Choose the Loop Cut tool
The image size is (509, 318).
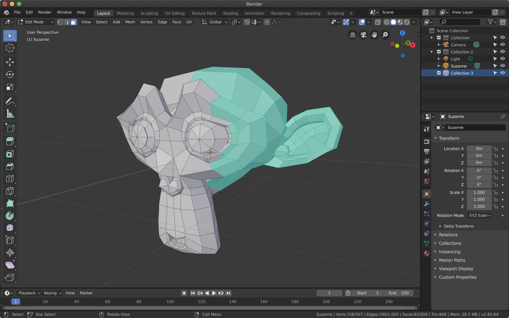point(10,179)
